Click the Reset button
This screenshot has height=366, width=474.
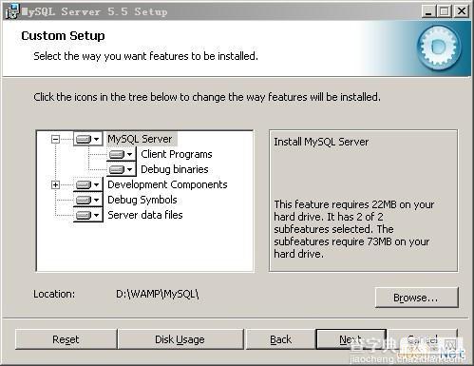(x=66, y=339)
